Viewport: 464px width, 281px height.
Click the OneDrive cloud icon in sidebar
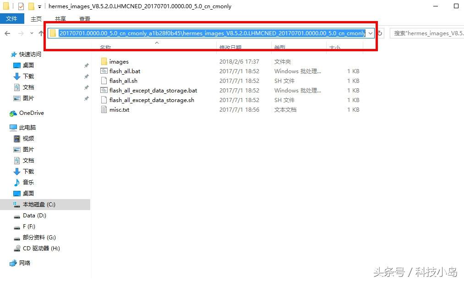click(13, 113)
